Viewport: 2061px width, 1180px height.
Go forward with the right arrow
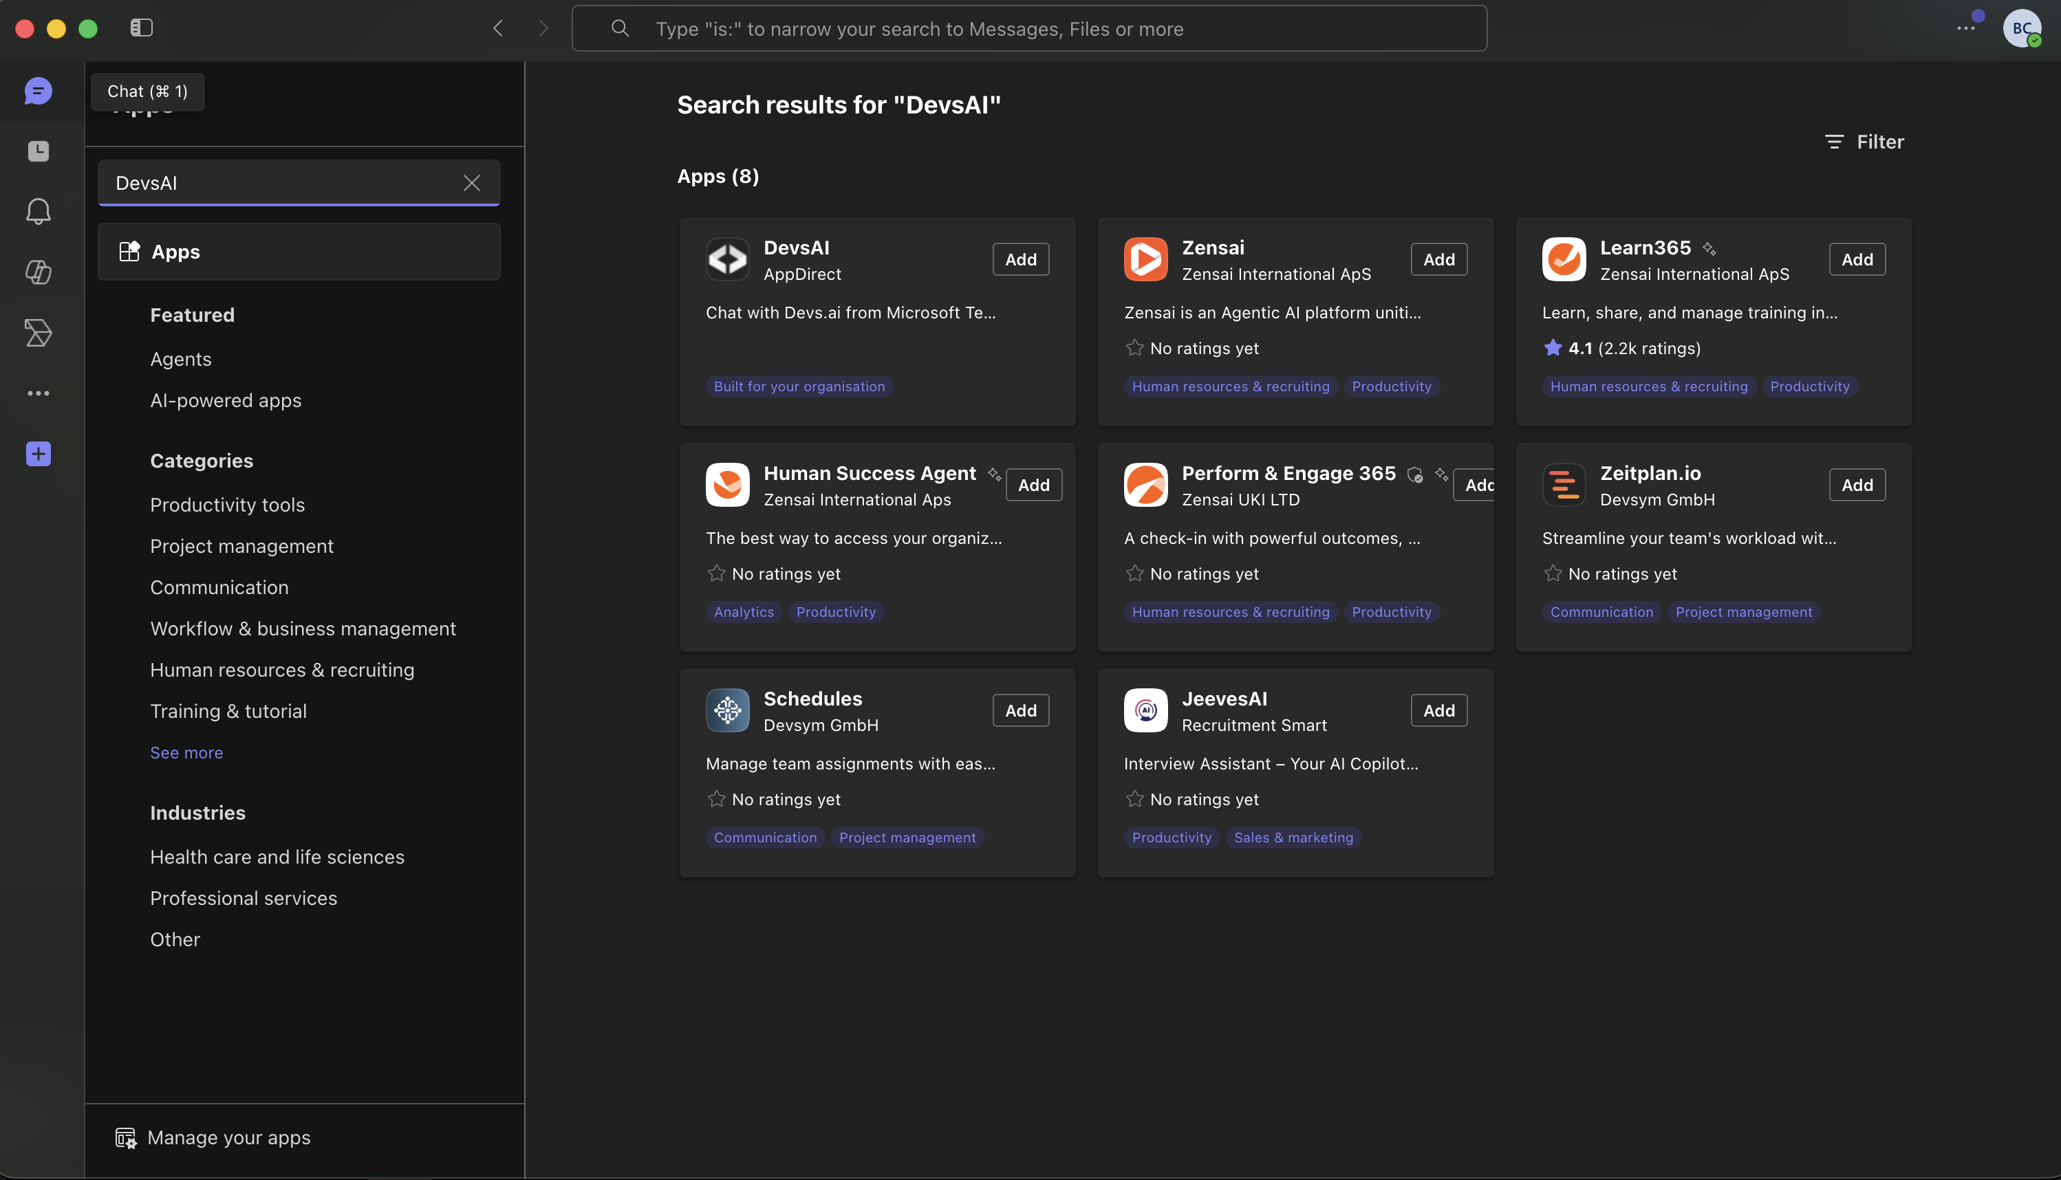[x=543, y=28]
